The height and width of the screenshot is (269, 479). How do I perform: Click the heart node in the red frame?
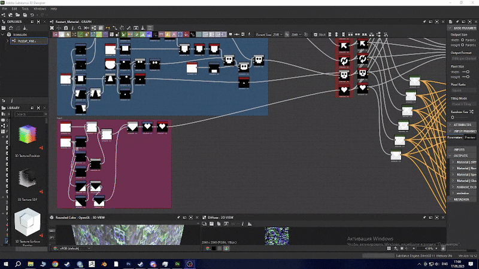tap(344, 90)
